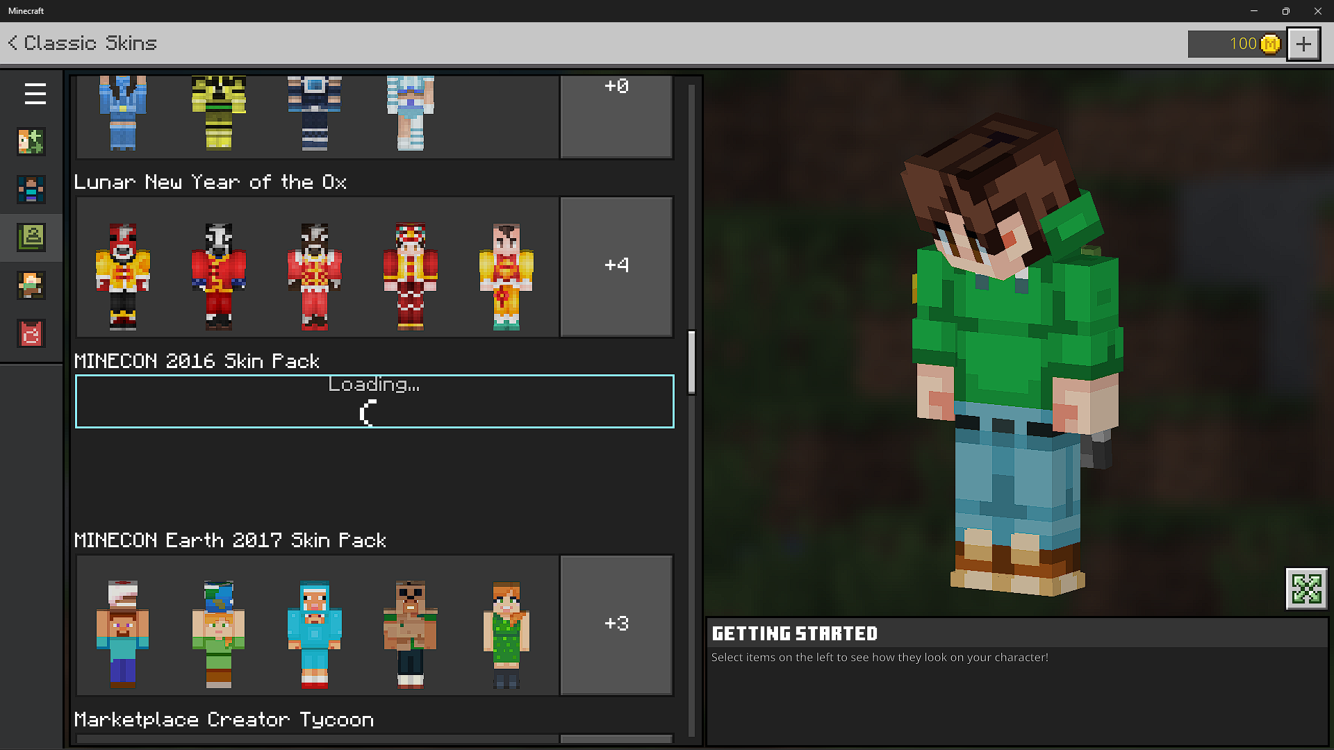Select the Classic Skins tab icon
The height and width of the screenshot is (750, 1334).
point(31,237)
